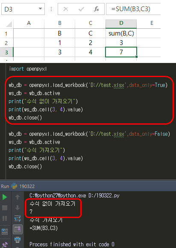Open the 190322 run configuration tab
This screenshot has width=176, height=248.
(x=23, y=186)
